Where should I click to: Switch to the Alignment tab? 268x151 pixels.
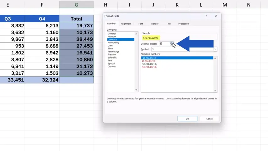click(x=126, y=24)
